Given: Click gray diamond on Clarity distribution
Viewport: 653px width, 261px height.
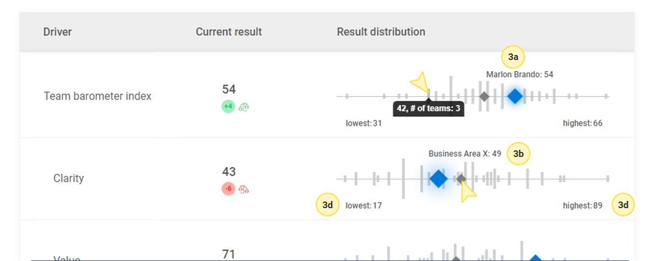Looking at the screenshot, I should [x=461, y=178].
